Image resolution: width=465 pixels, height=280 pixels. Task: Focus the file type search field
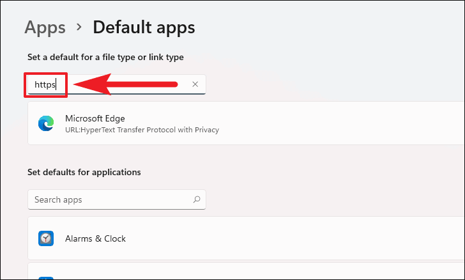point(116,84)
